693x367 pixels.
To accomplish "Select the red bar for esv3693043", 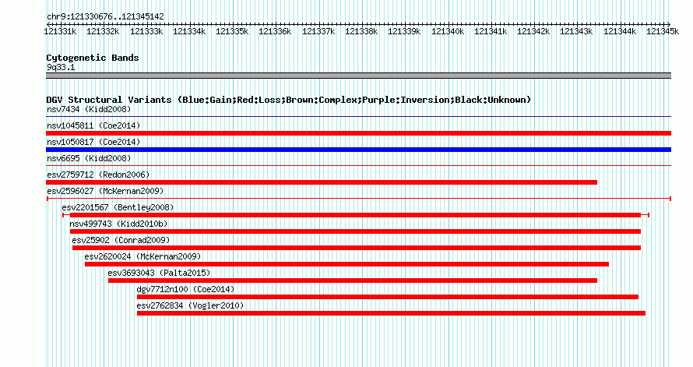I will coord(353,281).
